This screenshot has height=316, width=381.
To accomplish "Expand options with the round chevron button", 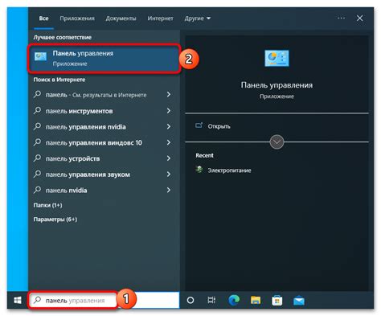I will pos(277,142).
